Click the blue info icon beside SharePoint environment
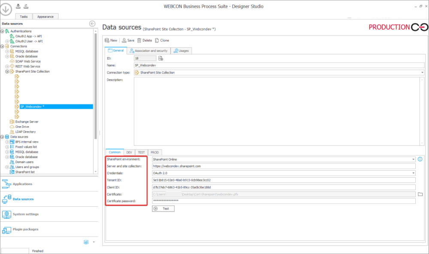 pos(420,159)
